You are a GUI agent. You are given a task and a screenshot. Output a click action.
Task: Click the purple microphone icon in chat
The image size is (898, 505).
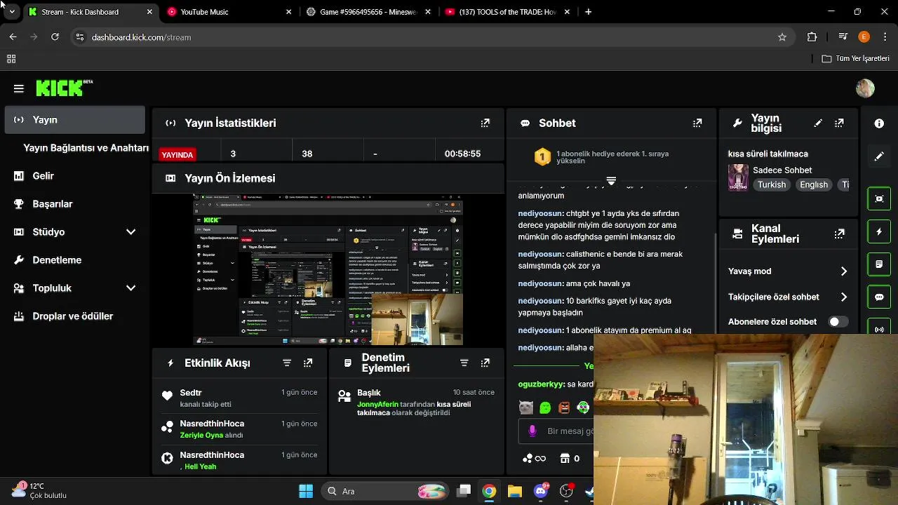(x=532, y=431)
